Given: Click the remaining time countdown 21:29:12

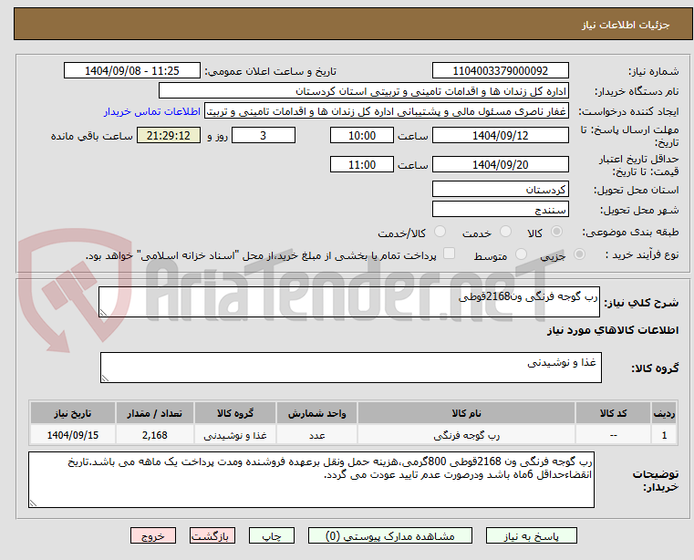Looking at the screenshot, I should pyautogui.click(x=168, y=136).
